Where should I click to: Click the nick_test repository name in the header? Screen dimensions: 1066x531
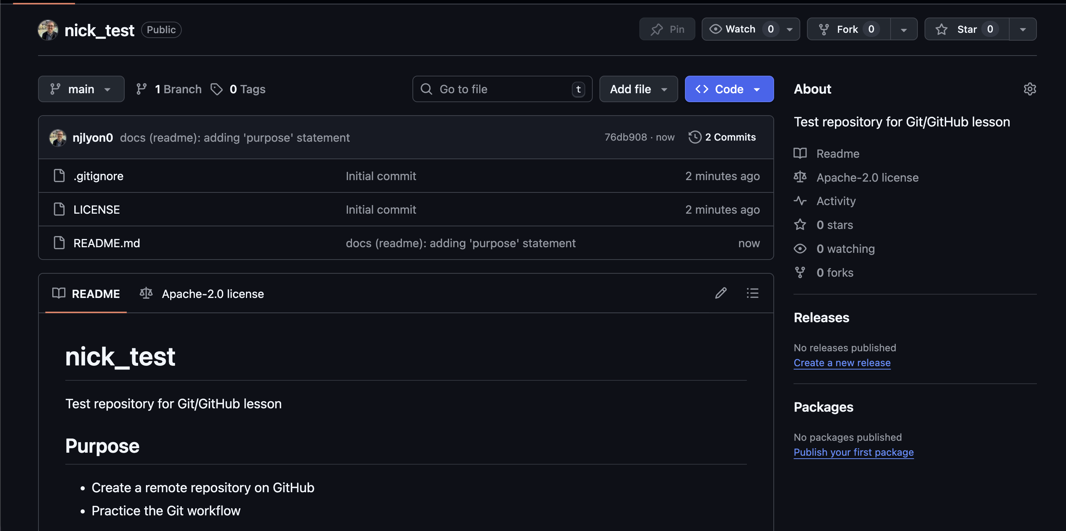(99, 30)
